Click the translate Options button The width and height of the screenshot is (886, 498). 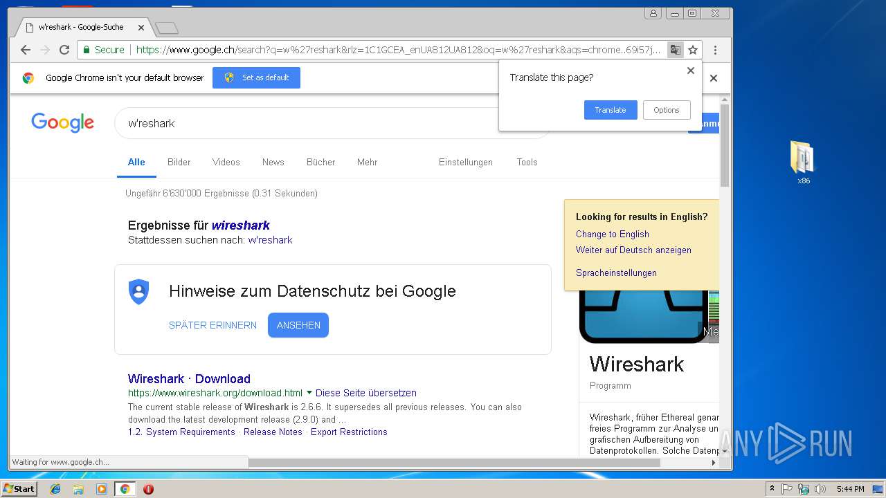pyautogui.click(x=667, y=110)
